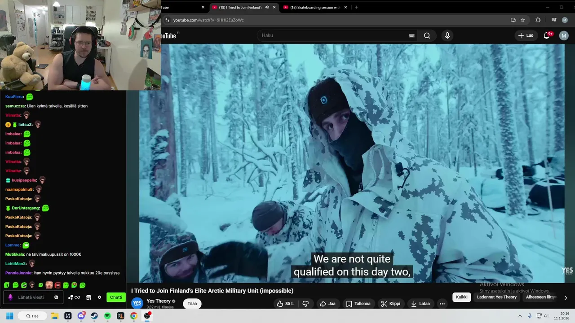Image resolution: width=575 pixels, height=323 pixels.
Task: Click the install app icon in address bar
Action: [513, 20]
